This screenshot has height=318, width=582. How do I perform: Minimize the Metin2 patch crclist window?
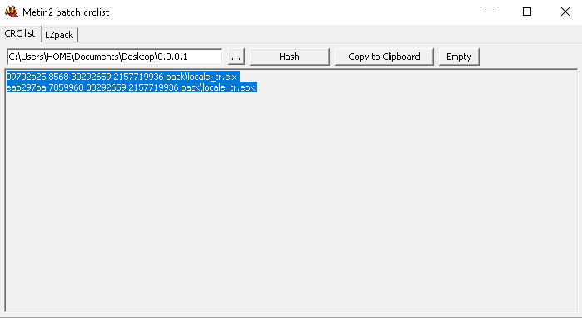point(490,12)
